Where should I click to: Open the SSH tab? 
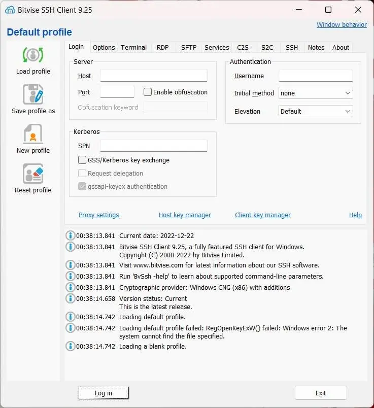(x=292, y=48)
